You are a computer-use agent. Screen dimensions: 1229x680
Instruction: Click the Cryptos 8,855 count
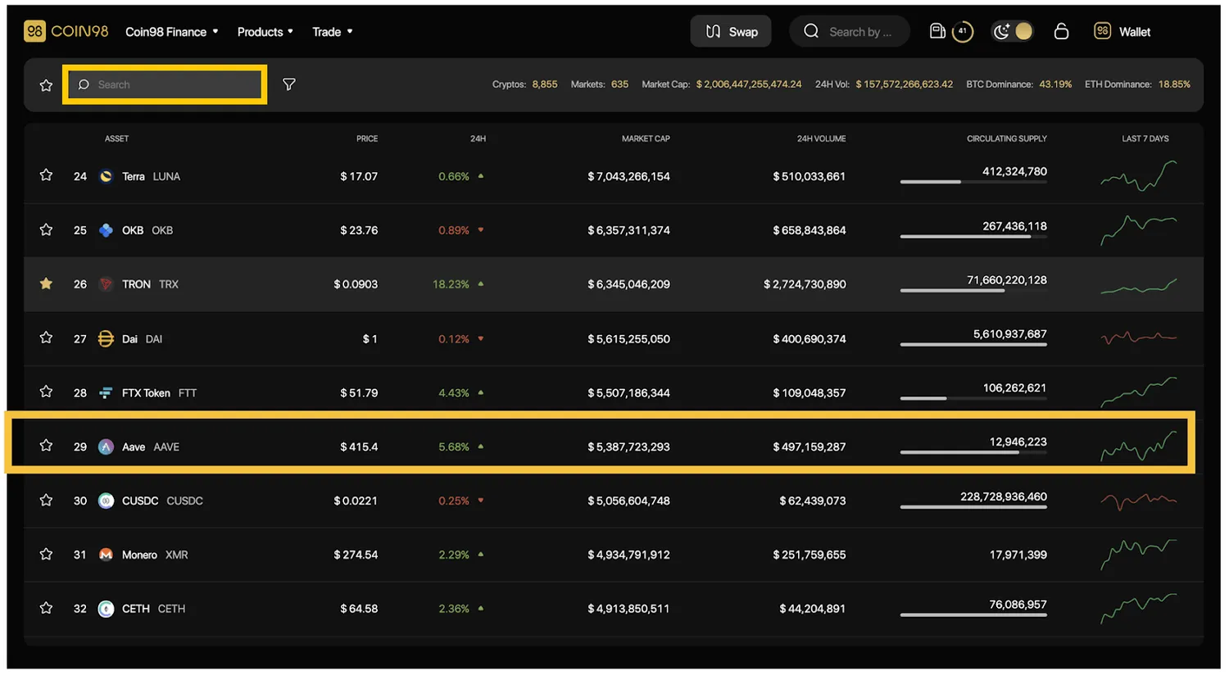pyautogui.click(x=545, y=84)
